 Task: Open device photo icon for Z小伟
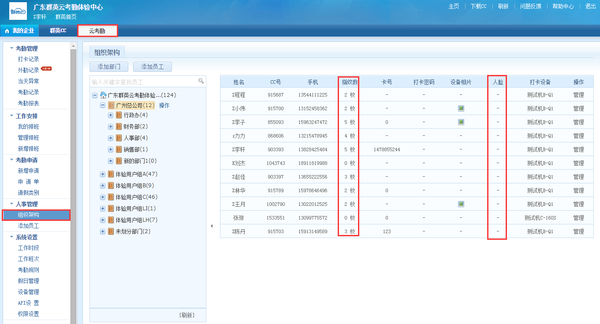(x=461, y=108)
